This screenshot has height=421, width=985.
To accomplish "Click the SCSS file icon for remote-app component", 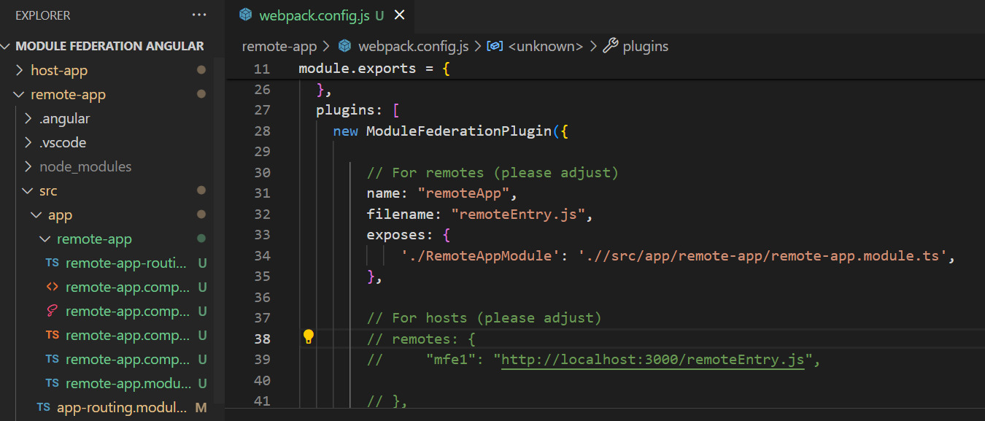I will pyautogui.click(x=53, y=312).
